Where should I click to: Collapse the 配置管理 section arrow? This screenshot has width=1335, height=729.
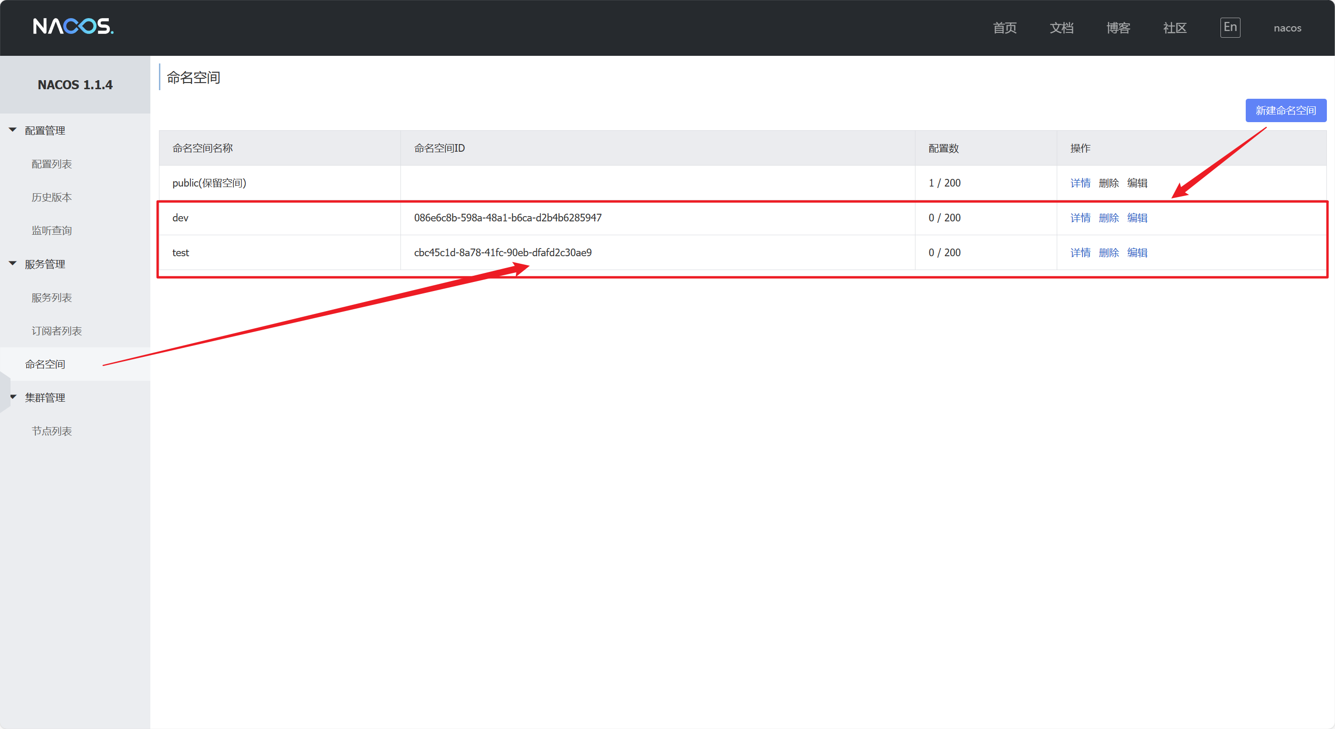(x=13, y=129)
